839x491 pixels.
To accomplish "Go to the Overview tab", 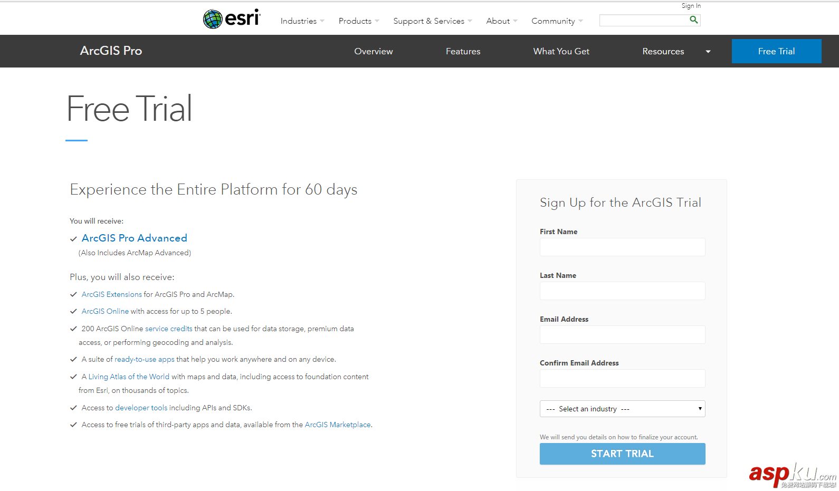I will [x=374, y=51].
